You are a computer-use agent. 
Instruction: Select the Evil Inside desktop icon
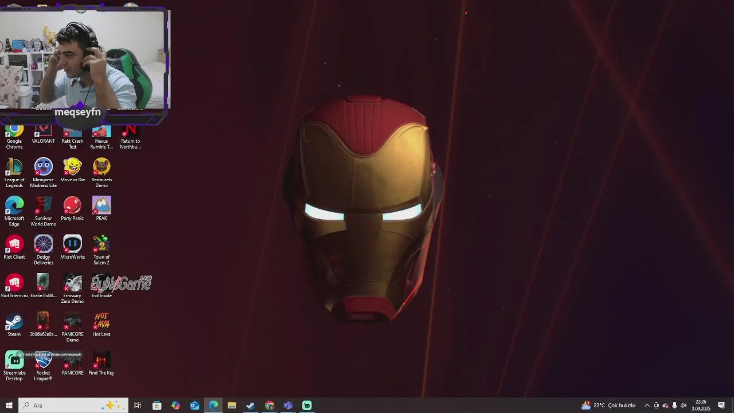tap(101, 286)
